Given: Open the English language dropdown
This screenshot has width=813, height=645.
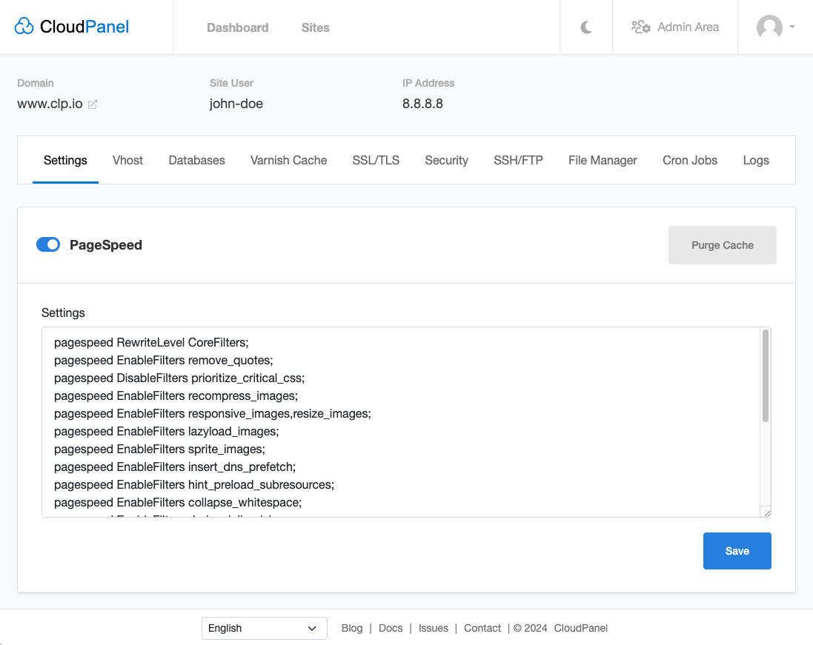Looking at the screenshot, I should [x=264, y=628].
